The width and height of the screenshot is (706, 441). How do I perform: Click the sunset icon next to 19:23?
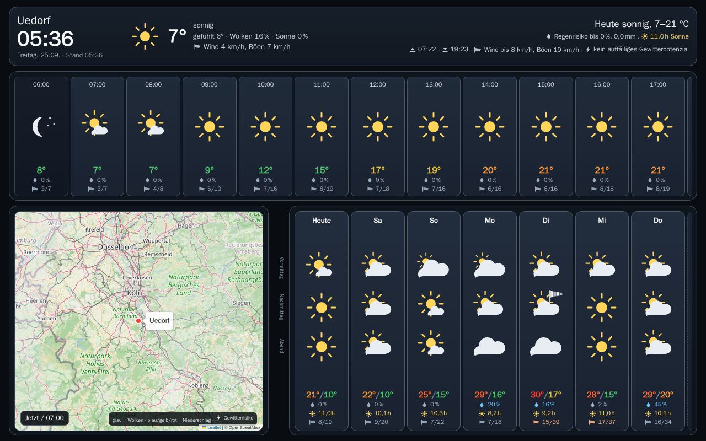pos(445,50)
